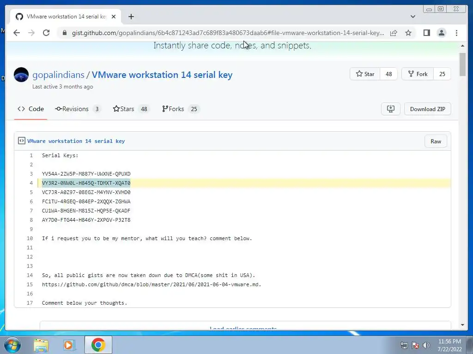Go back using the browser back arrow
This screenshot has width=473, height=354.
click(17, 33)
